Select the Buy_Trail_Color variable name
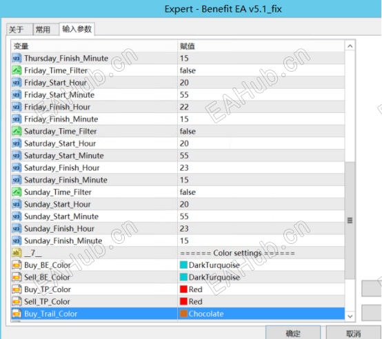This screenshot has width=382, height=339. (x=50, y=314)
